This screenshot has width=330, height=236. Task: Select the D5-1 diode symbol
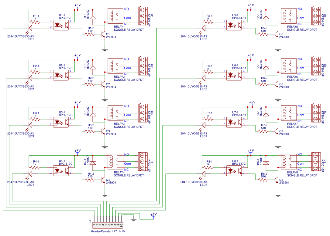[x=266, y=17]
